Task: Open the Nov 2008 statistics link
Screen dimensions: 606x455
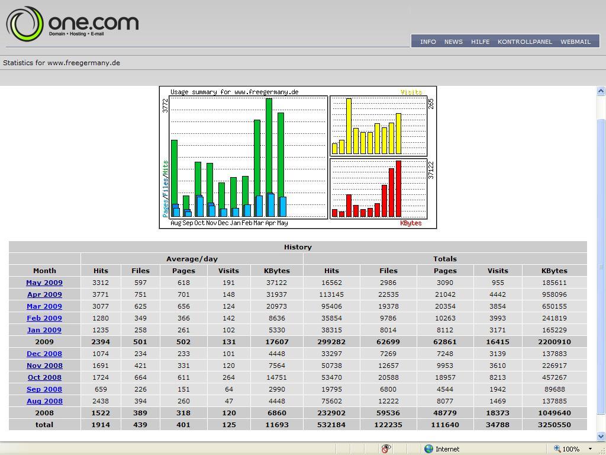Action: (44, 366)
